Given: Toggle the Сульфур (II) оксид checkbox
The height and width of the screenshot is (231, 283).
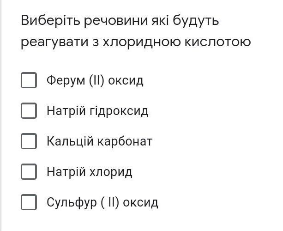Looking at the screenshot, I should pyautogui.click(x=29, y=202).
